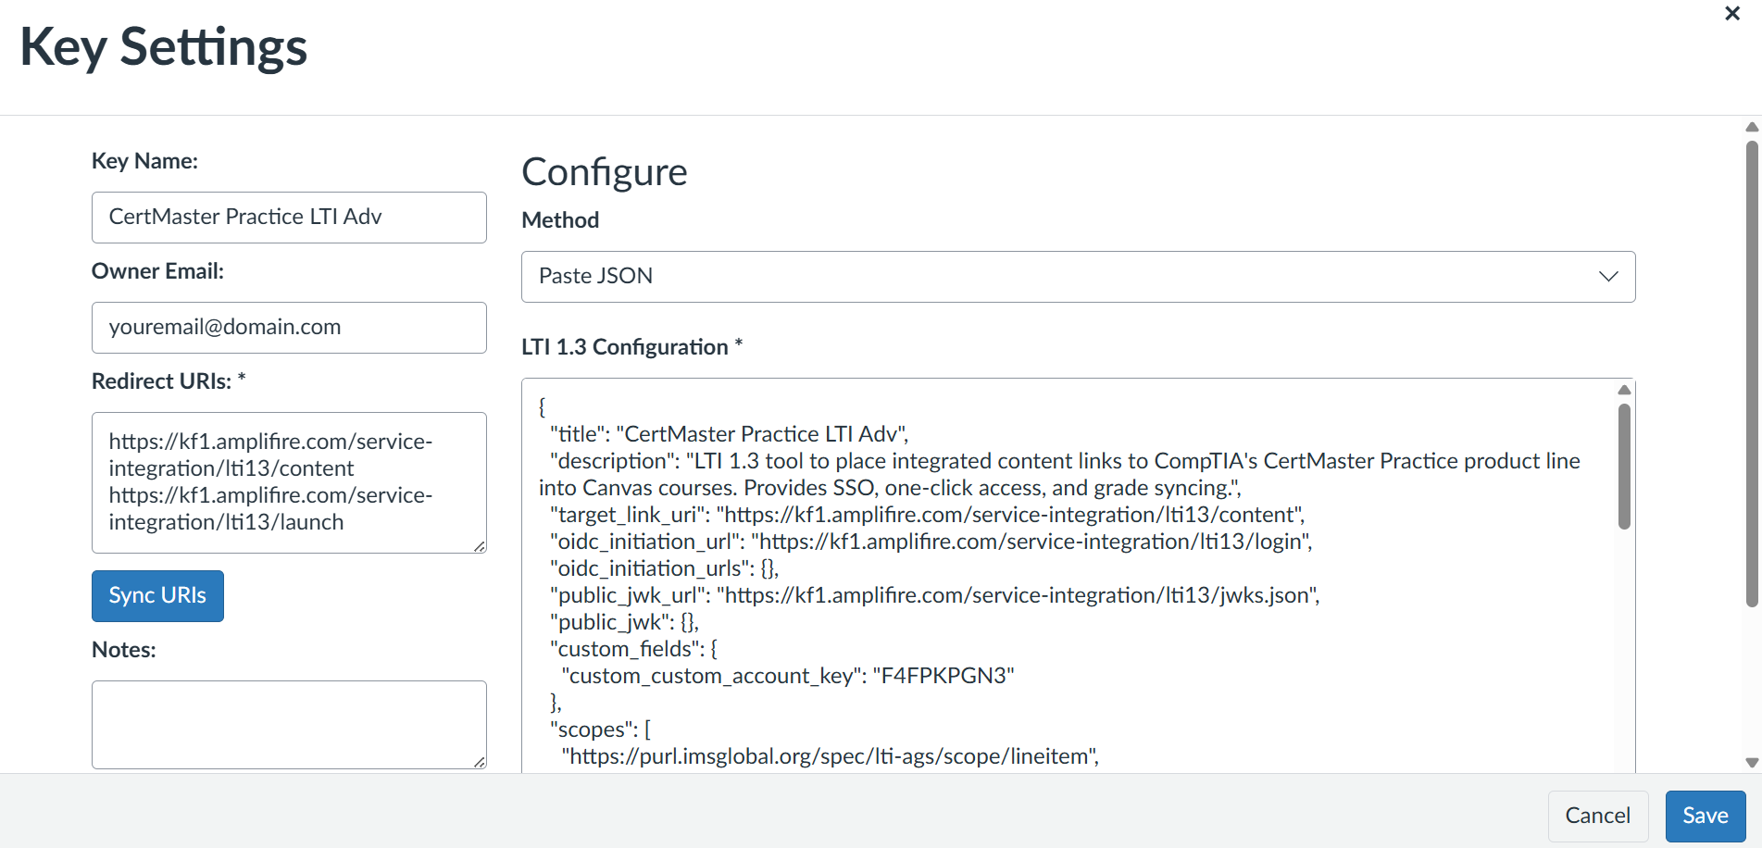Click the Redirect URIs text area

point(289,482)
